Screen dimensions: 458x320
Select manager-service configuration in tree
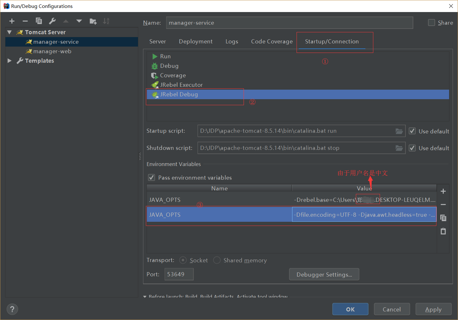point(72,42)
